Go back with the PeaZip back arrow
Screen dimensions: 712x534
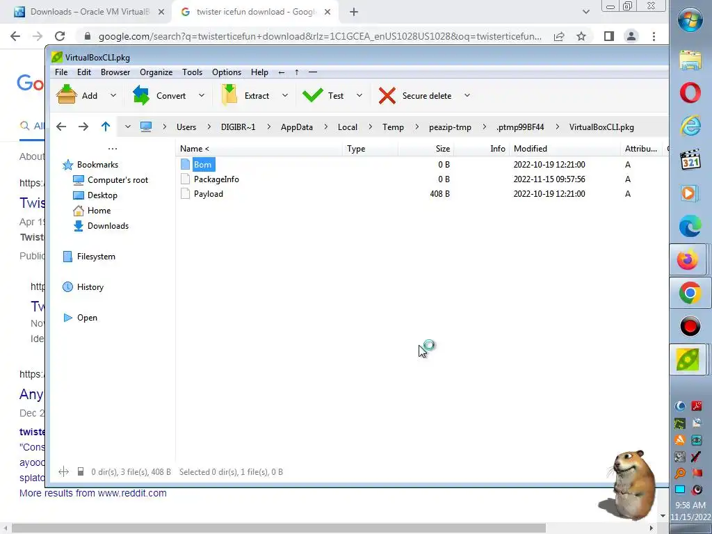tap(61, 127)
